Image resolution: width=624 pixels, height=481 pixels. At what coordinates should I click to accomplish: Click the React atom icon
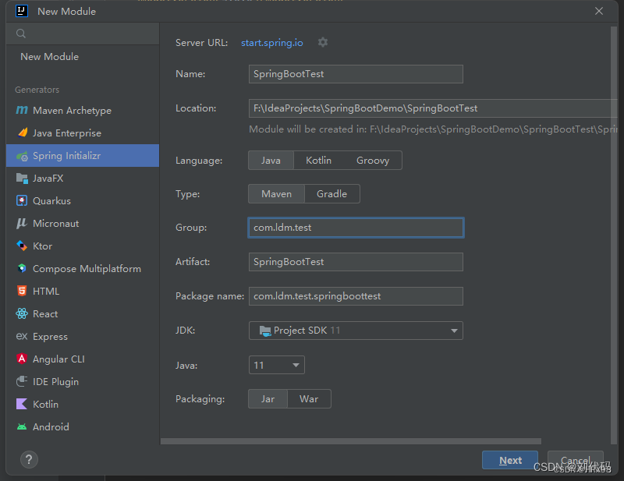click(x=22, y=313)
